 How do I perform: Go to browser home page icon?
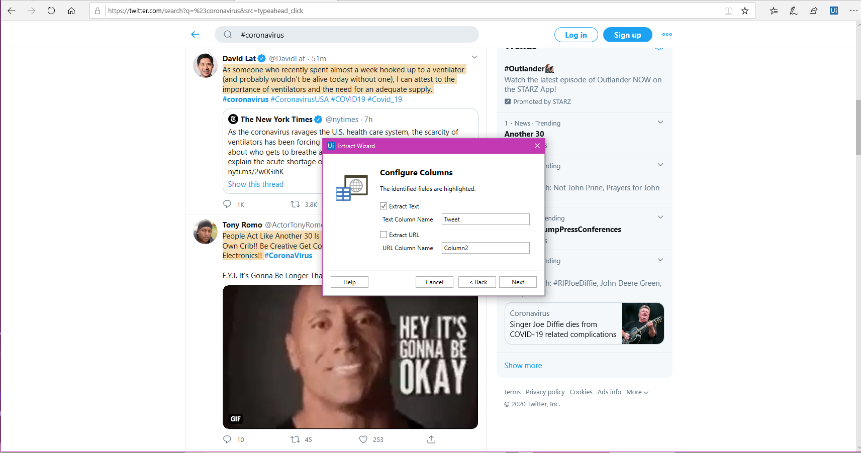tap(71, 11)
